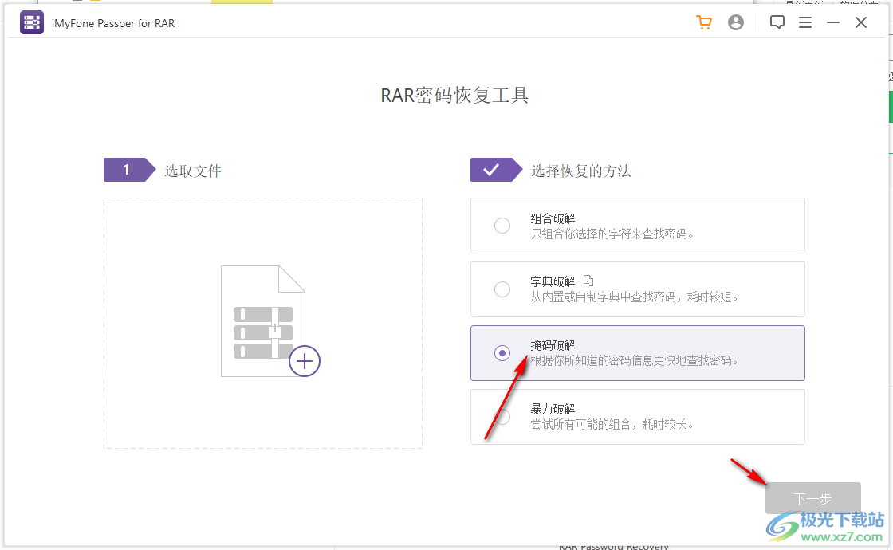893x550 pixels.
Task: Click the description 只组合你选择的字符来查找密码
Action: [612, 234]
